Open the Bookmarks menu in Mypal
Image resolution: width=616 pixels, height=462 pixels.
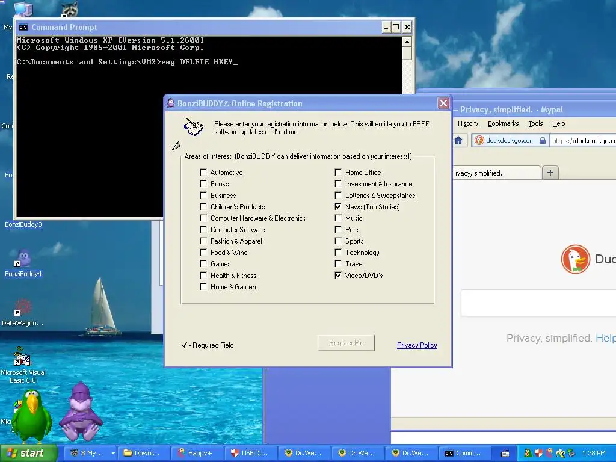pos(504,123)
